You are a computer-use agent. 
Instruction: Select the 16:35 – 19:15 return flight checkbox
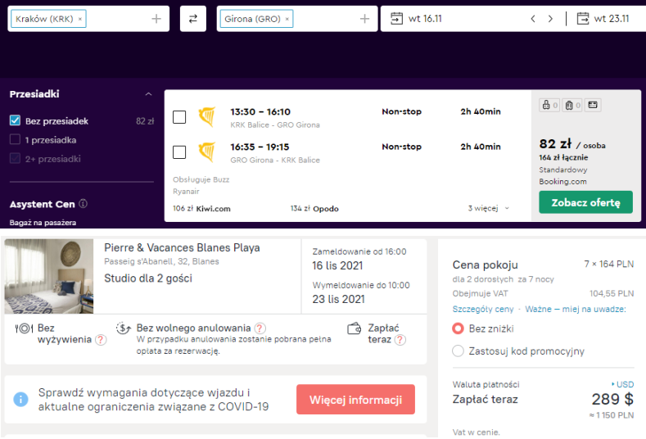[x=179, y=152]
